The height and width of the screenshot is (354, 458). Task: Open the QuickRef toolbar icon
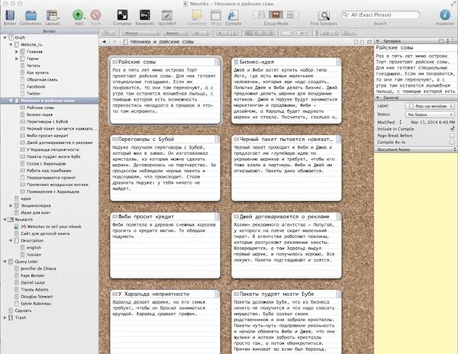(167, 15)
